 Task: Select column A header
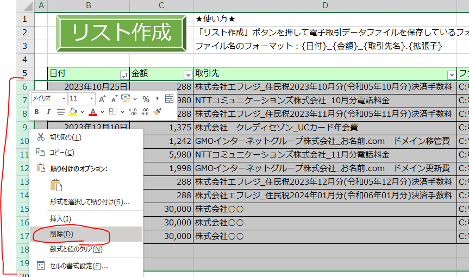point(41,5)
